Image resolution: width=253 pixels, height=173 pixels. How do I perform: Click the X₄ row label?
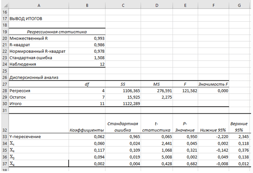pyautogui.click(x=39, y=164)
